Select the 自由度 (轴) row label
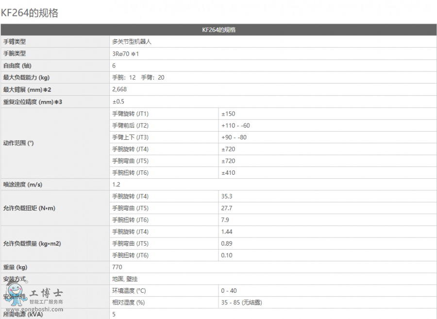Viewport: 437px width, 319px height. (17, 66)
